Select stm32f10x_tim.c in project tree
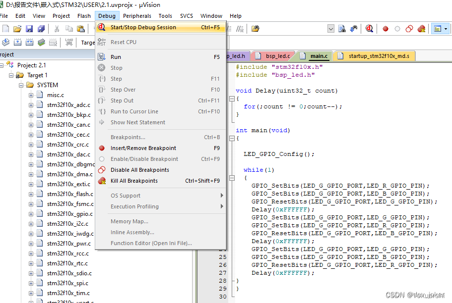 pos(68,293)
